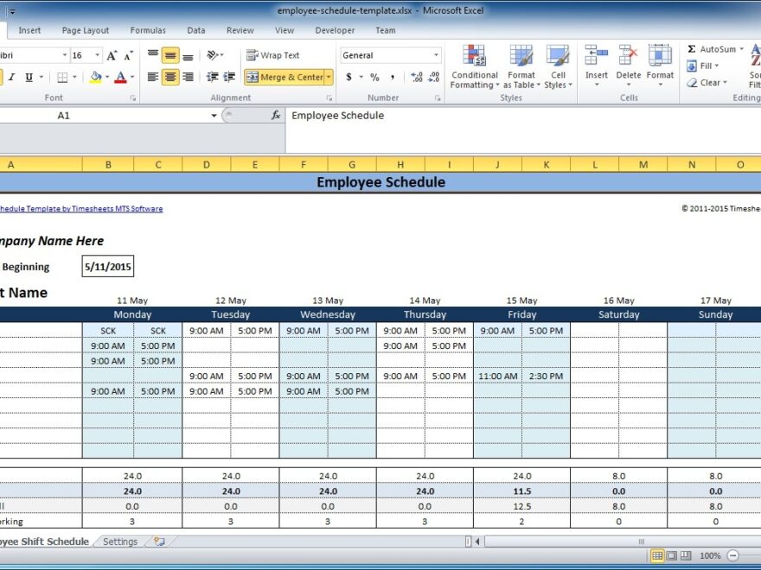
Task: Open the Timesheets MTS Software link
Action: click(80, 208)
